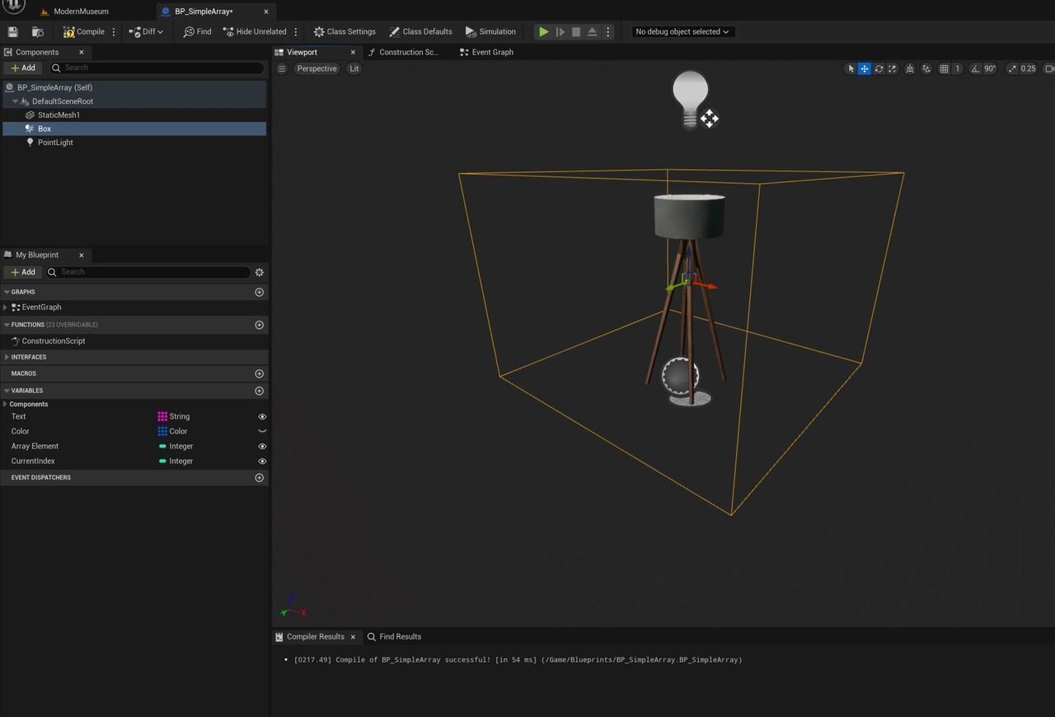The image size is (1055, 717).
Task: Select the Scale tool in the viewport
Action: point(891,68)
